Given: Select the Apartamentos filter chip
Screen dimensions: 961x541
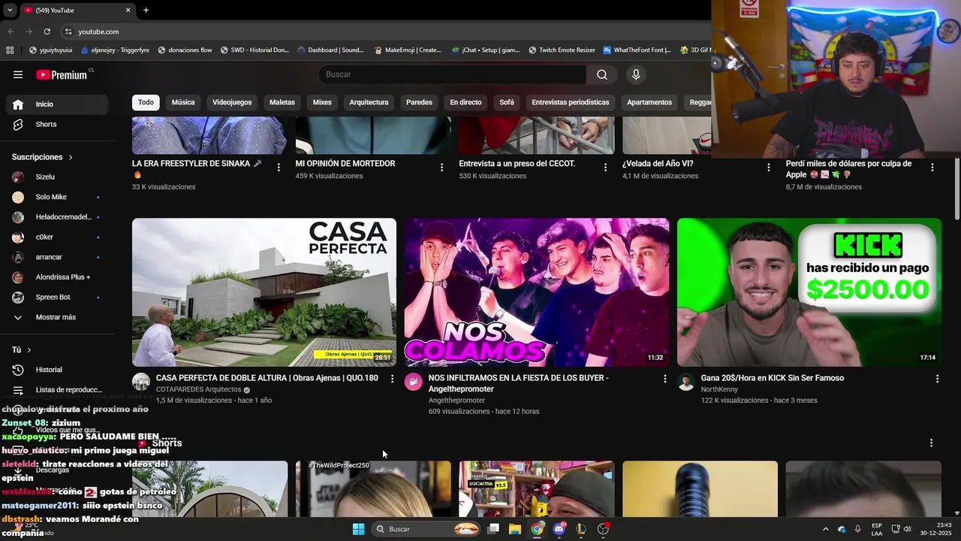Looking at the screenshot, I should point(649,102).
